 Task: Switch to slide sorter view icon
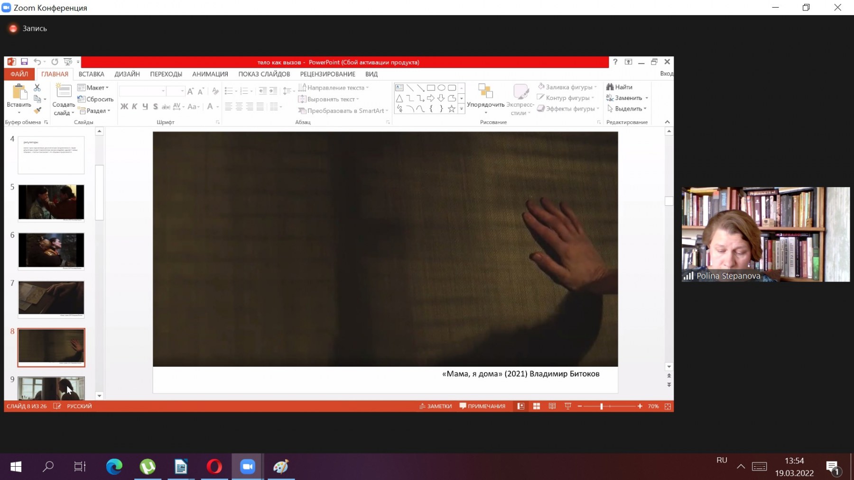click(x=537, y=406)
